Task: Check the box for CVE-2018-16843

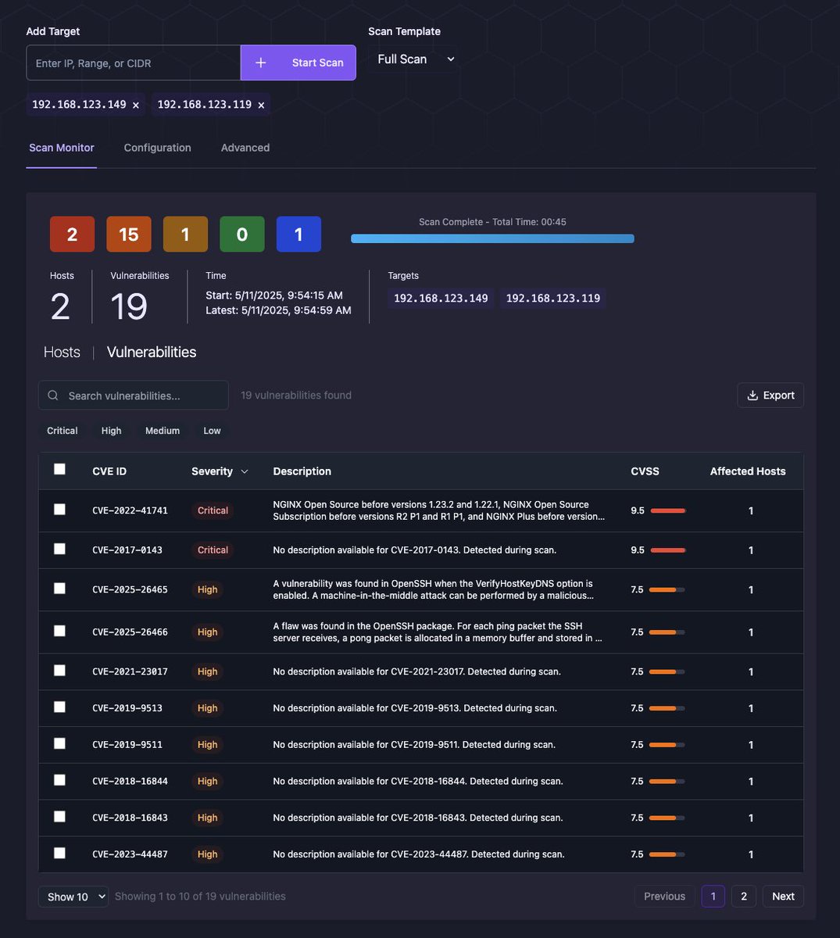Action: (x=59, y=816)
